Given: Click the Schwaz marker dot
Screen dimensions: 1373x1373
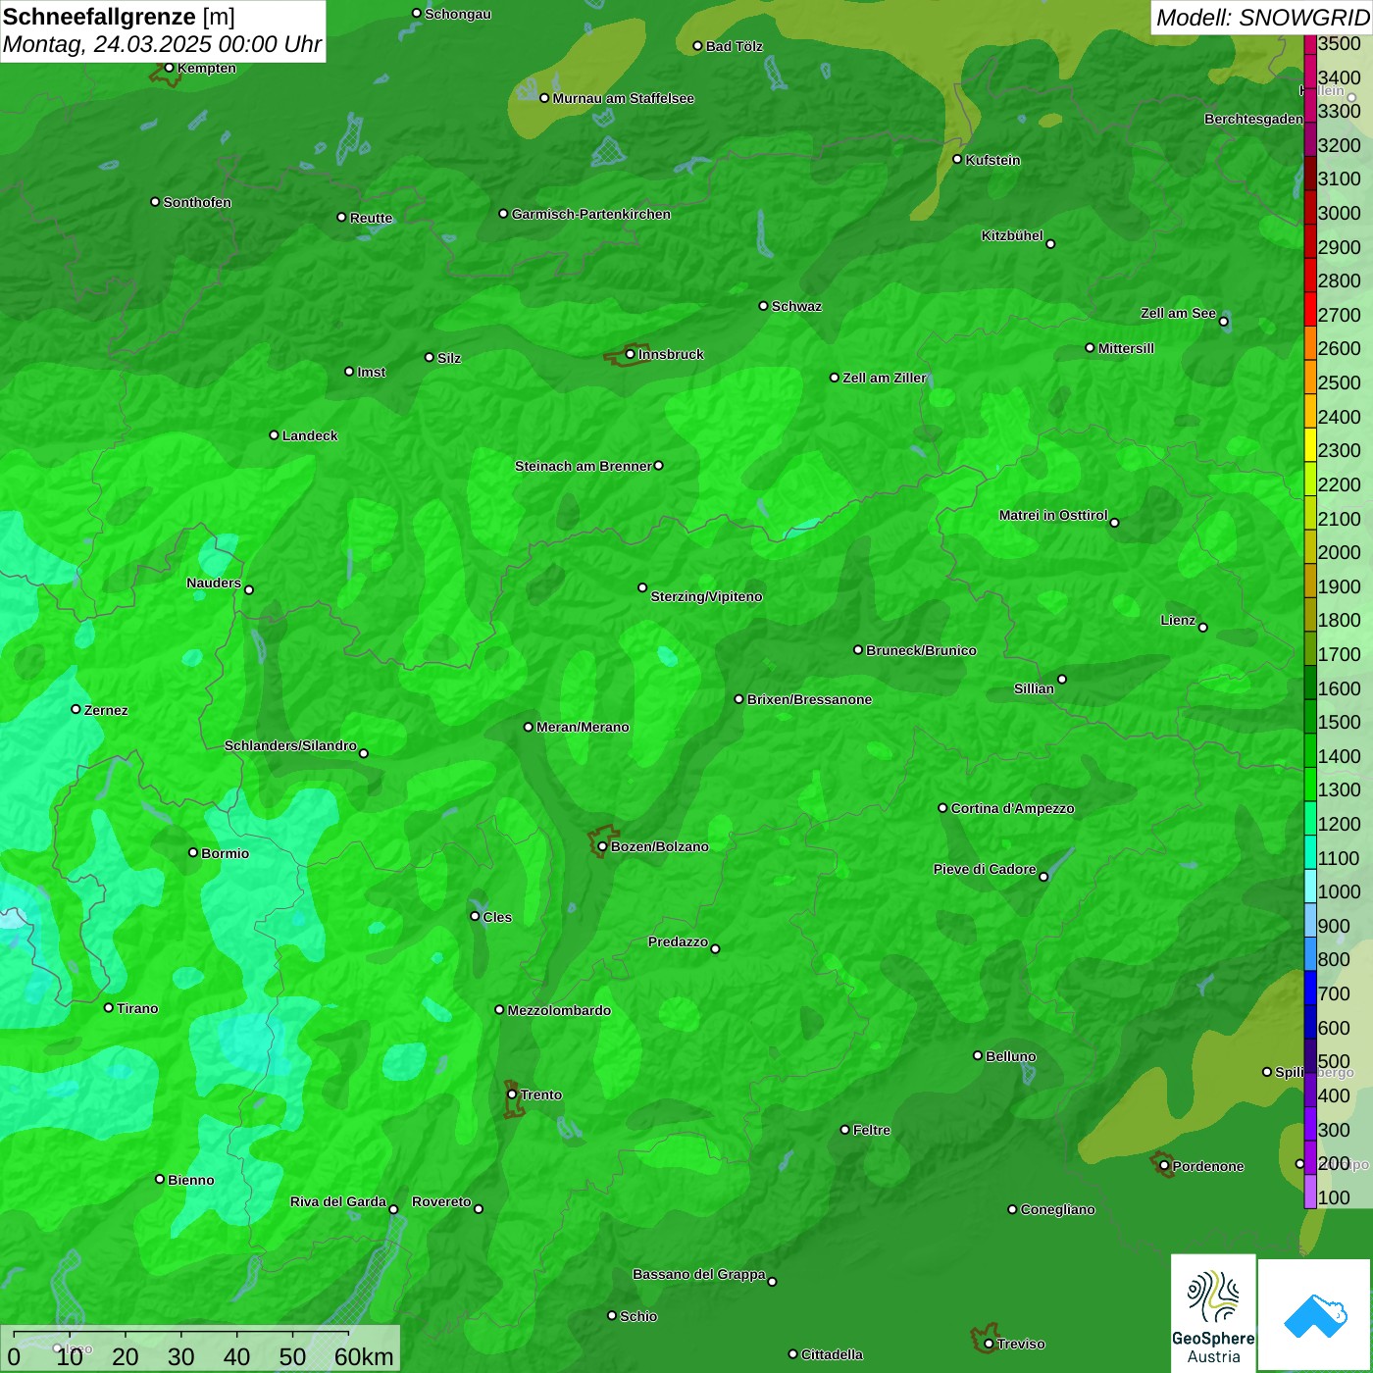Looking at the screenshot, I should [x=763, y=306].
